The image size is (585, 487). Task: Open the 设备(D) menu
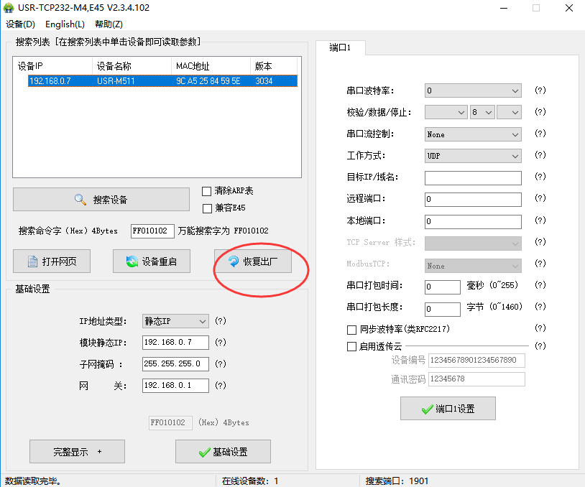point(20,24)
